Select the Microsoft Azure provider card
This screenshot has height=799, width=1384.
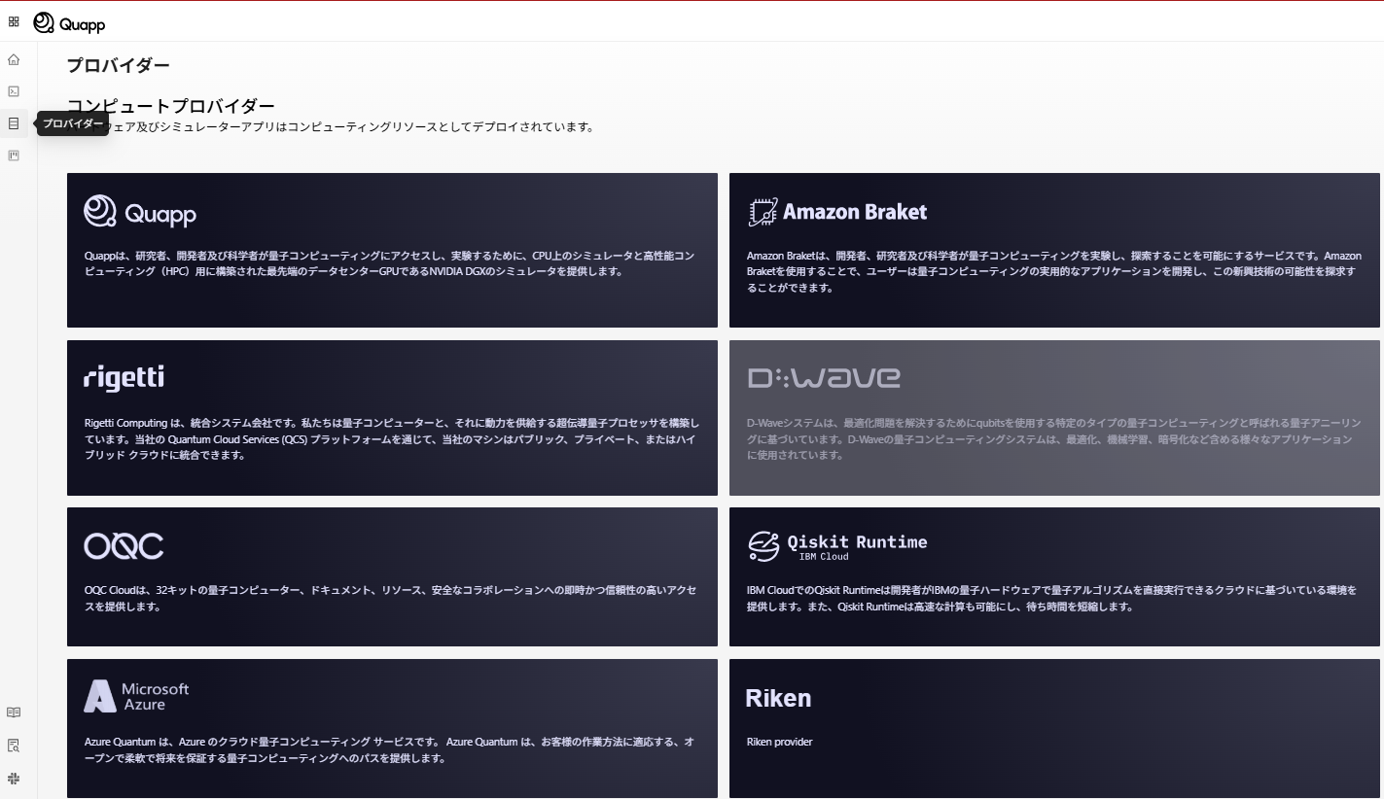click(x=392, y=728)
